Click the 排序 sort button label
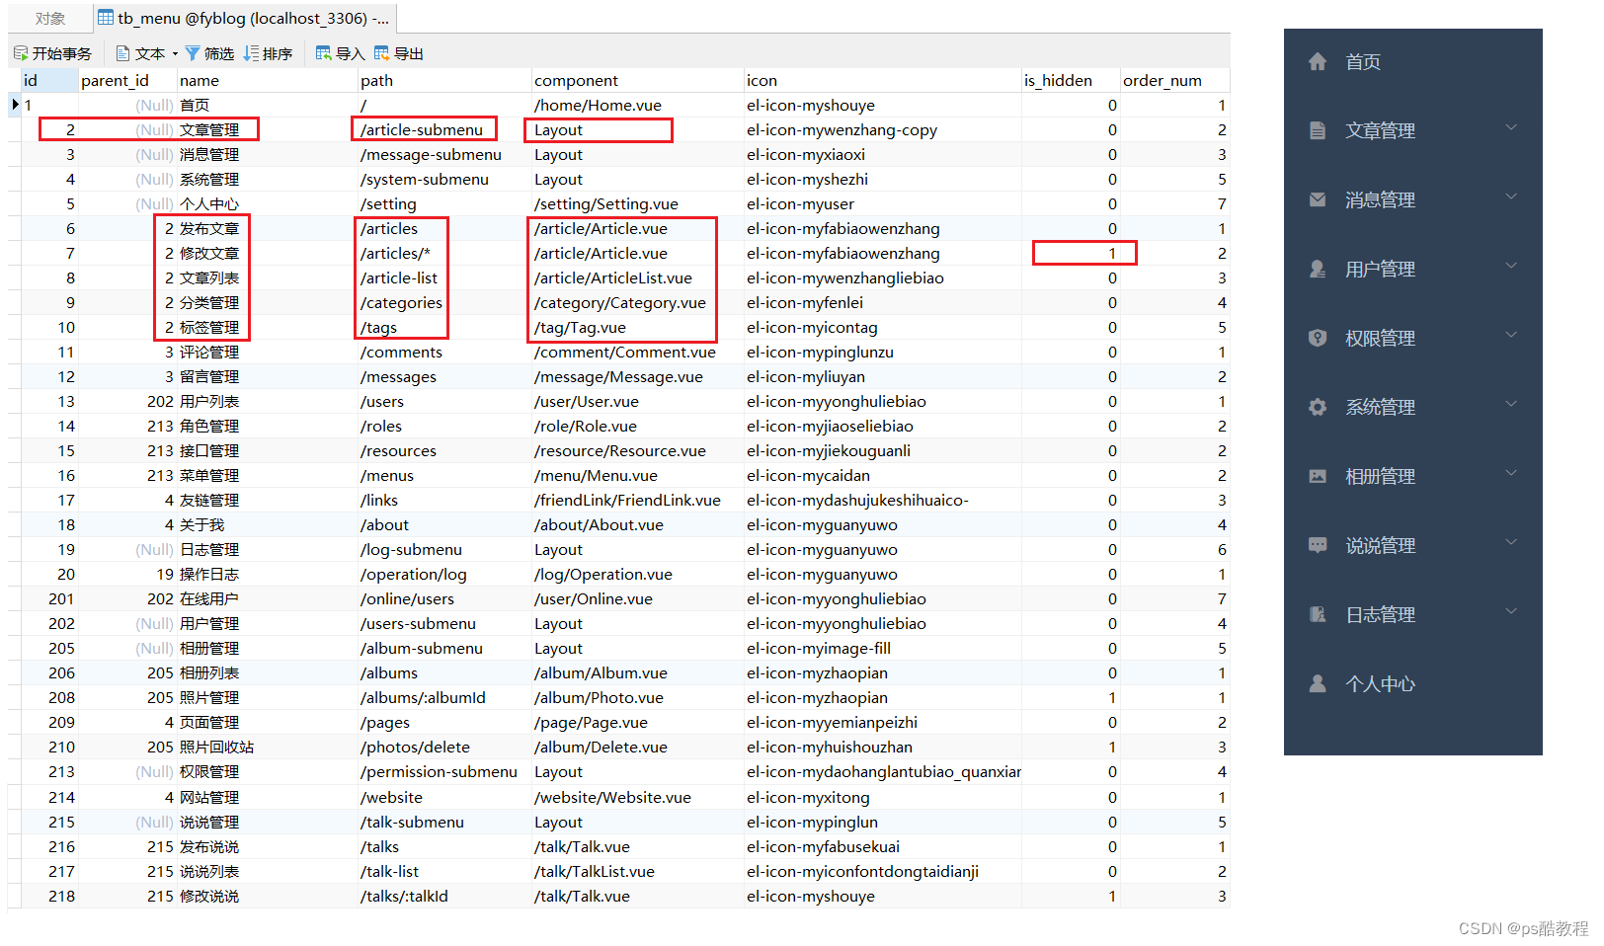 (x=278, y=54)
